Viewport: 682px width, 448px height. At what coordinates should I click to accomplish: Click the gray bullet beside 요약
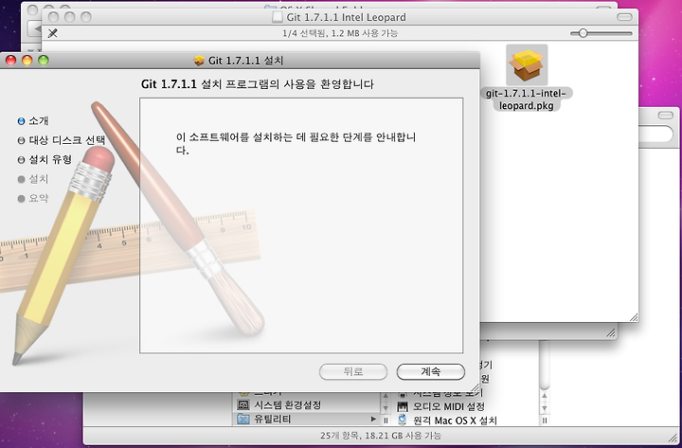[x=21, y=199]
